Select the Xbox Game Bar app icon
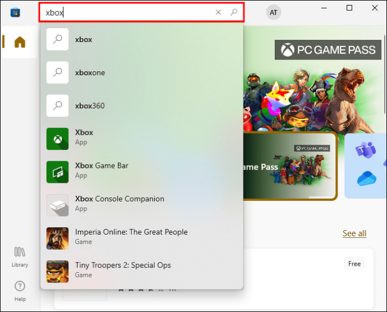387x312 pixels. pyautogui.click(x=58, y=172)
